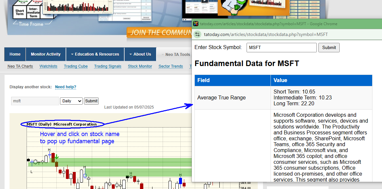Focus the popup MSFT symbol input
382x189 pixels.
[281, 48]
